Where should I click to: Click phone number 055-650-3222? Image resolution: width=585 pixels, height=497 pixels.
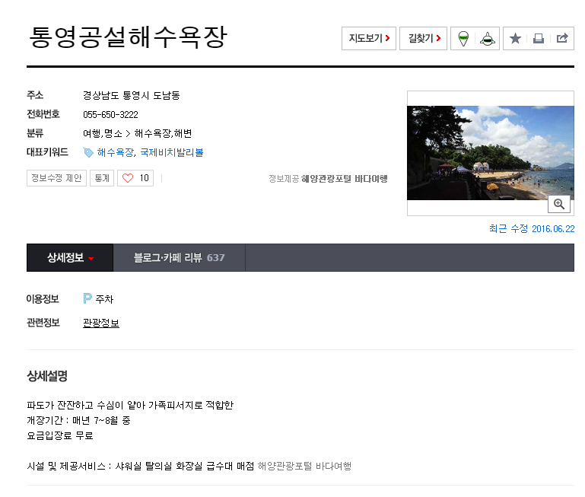110,115
